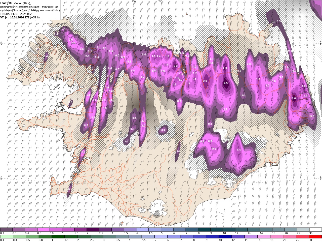Click the '30' label of the upper scale
Screen dimensions: 322x242
[x=311, y=233]
